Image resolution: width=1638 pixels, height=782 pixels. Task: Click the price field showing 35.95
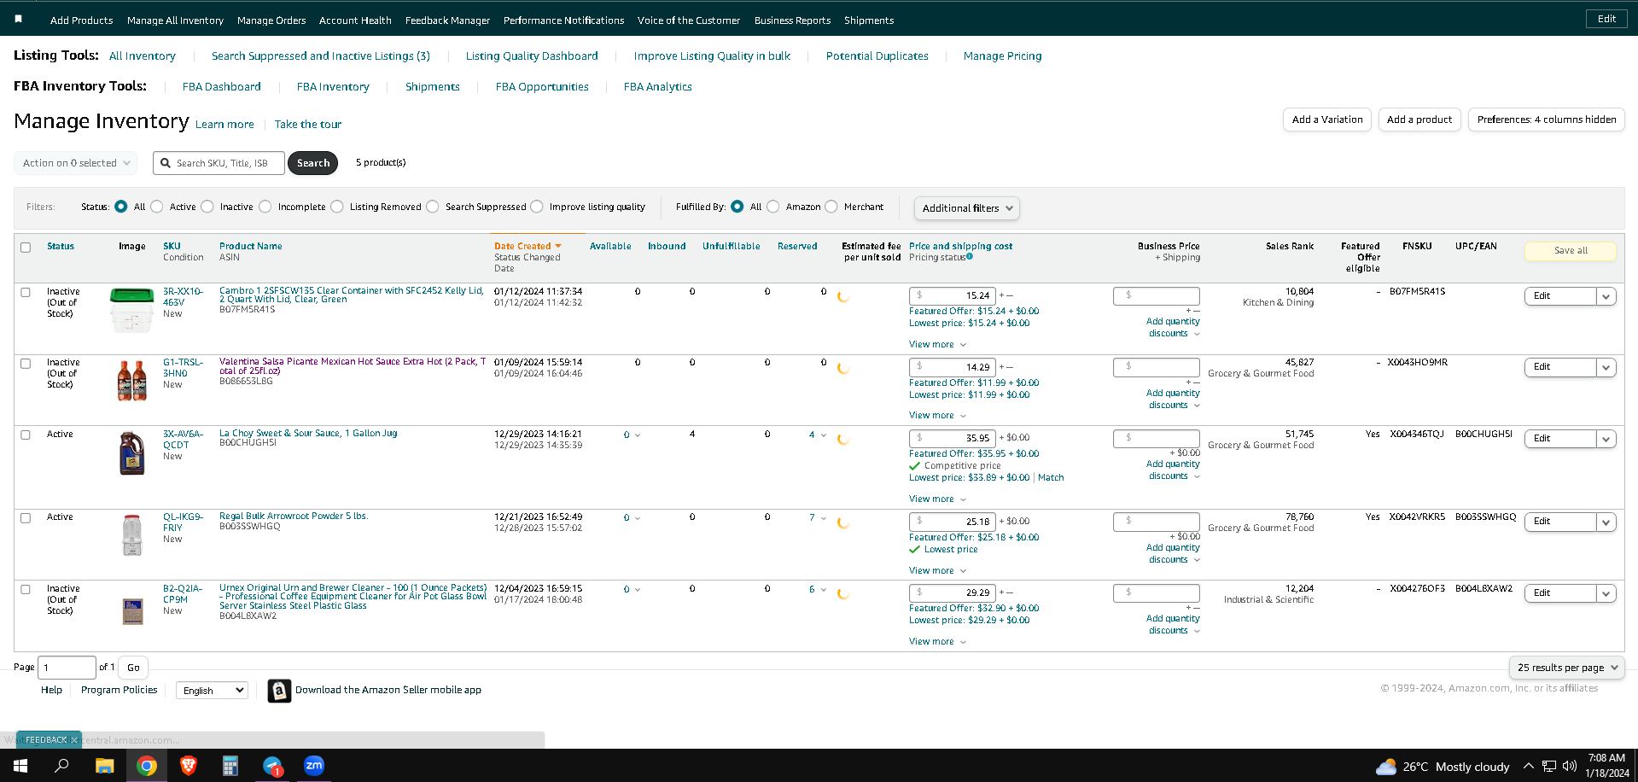pyautogui.click(x=952, y=438)
